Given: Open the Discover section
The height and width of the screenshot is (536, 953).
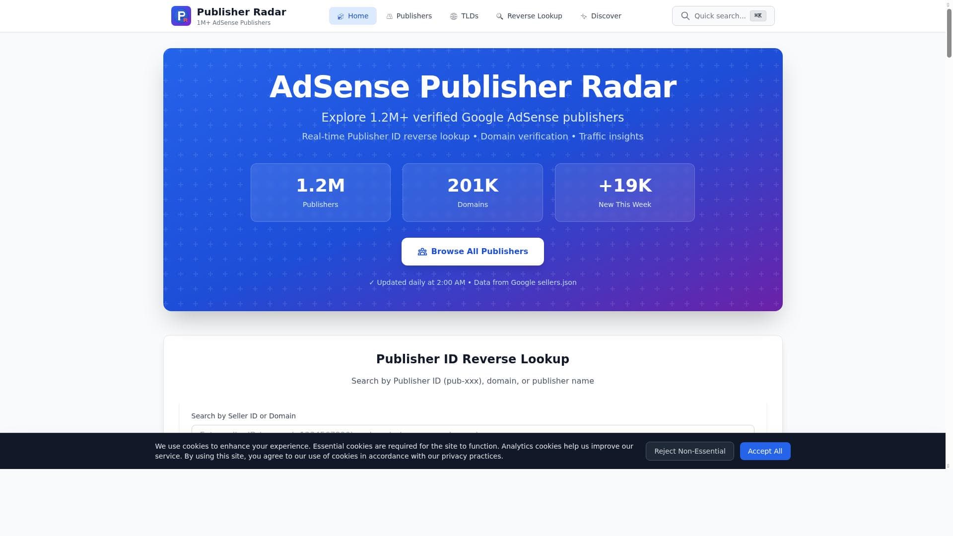Looking at the screenshot, I should [x=601, y=16].
